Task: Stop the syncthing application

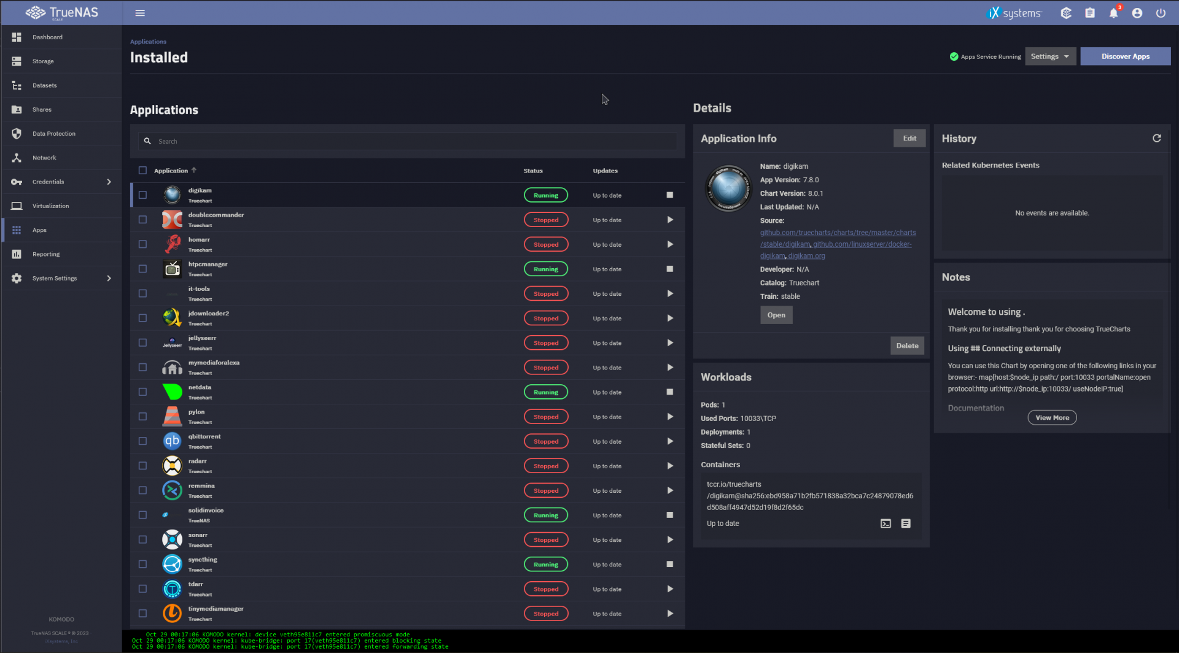Action: point(670,564)
